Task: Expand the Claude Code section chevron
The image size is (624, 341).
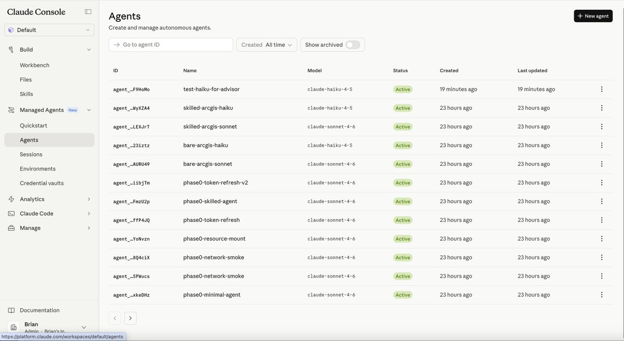Action: click(x=88, y=214)
